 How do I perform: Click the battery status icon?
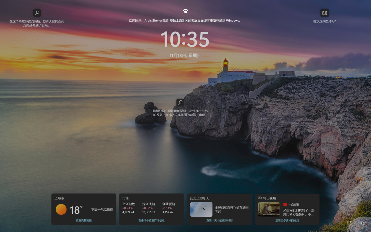point(362,223)
